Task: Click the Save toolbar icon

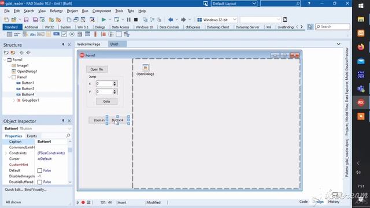Action: coord(26,20)
